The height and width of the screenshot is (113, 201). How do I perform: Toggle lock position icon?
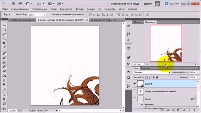[x=154, y=77]
